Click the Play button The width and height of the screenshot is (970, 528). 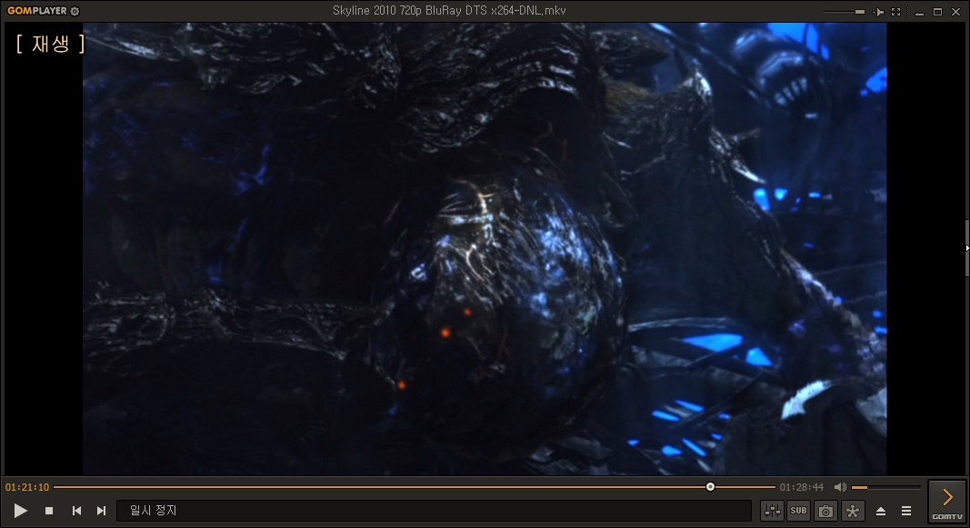click(x=20, y=511)
